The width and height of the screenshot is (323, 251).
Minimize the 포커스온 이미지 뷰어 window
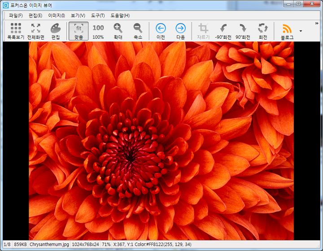coord(288,4)
